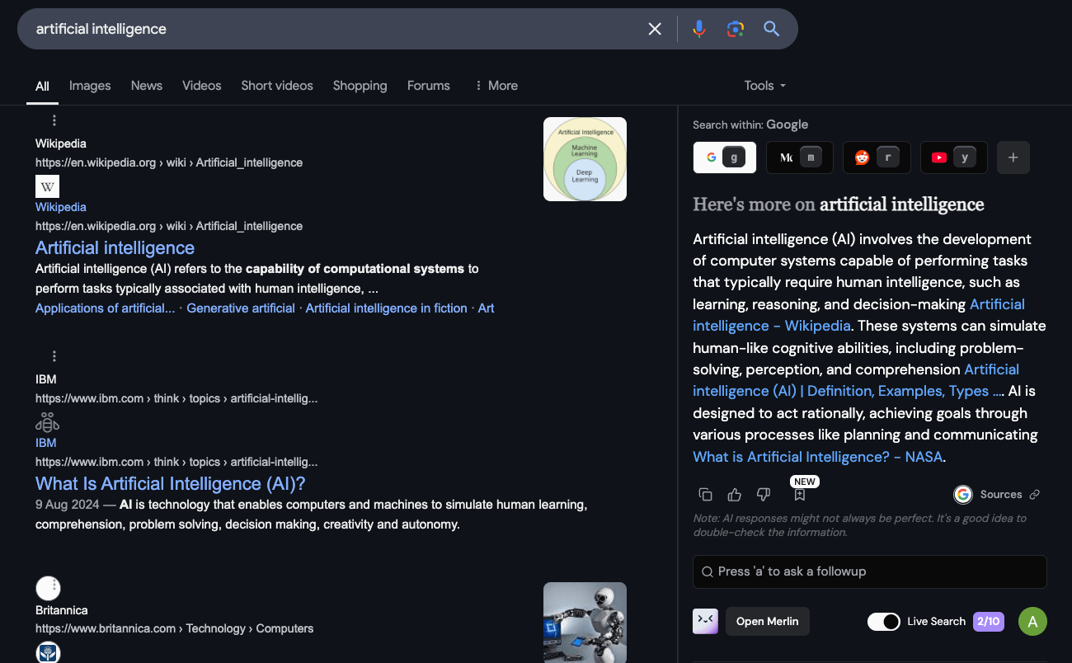This screenshot has height=663, width=1072.
Task: Open the three-dot menu above Wikipedia result
Action: [54, 120]
